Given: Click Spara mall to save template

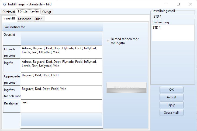Looking at the screenshot, I should 171,113.
